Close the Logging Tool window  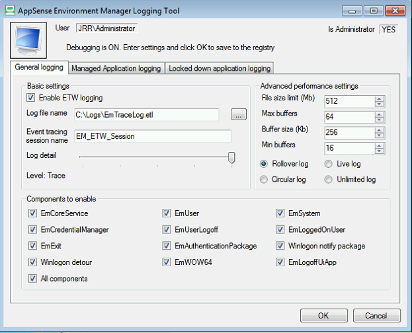(395, 11)
